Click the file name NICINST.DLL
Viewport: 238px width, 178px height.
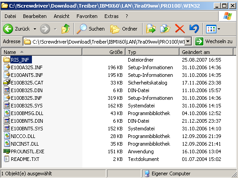[x=25, y=144]
